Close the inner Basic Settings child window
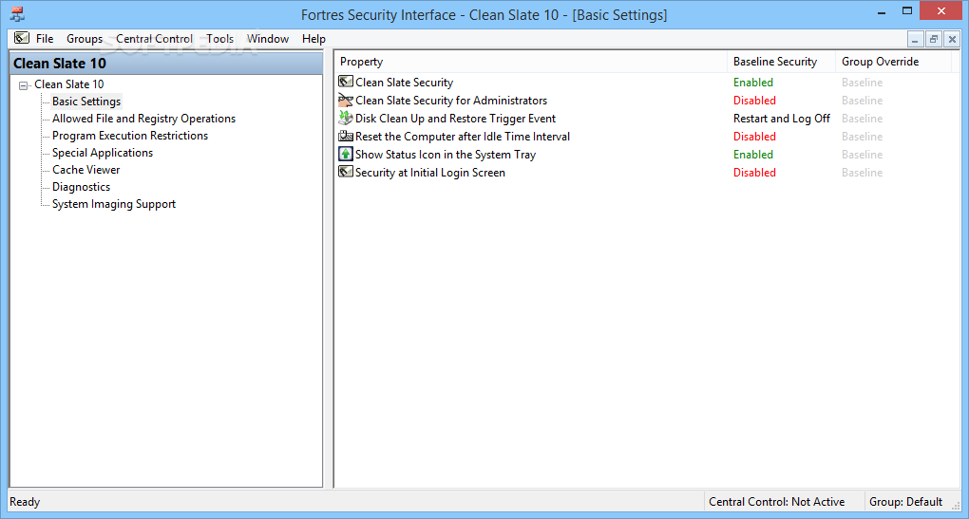 click(952, 40)
